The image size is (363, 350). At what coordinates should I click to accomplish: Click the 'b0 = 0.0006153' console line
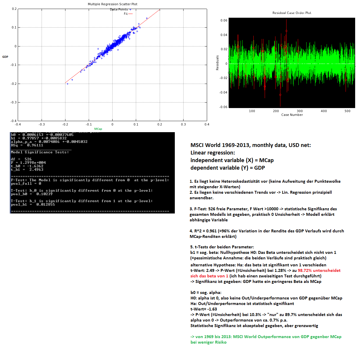pyautogui.click(x=42, y=135)
